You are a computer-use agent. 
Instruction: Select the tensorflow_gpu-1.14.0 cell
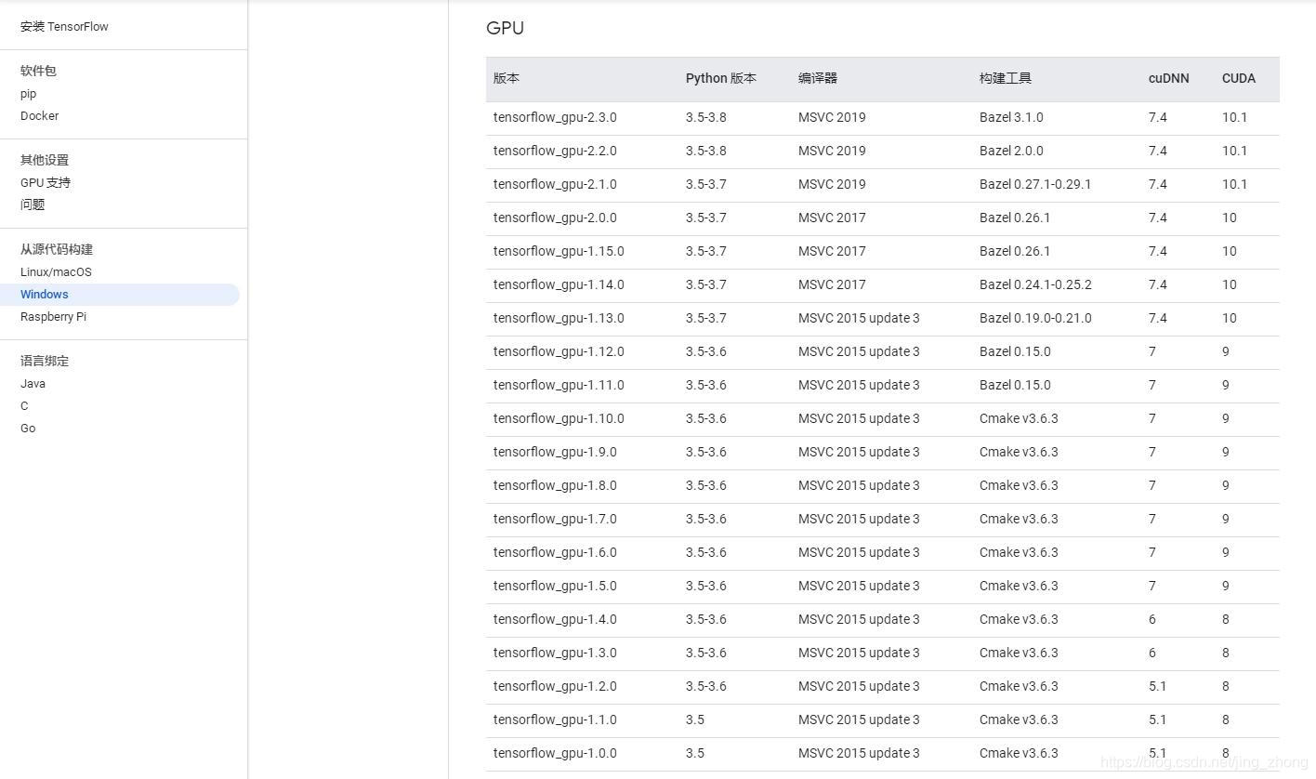[x=559, y=285]
